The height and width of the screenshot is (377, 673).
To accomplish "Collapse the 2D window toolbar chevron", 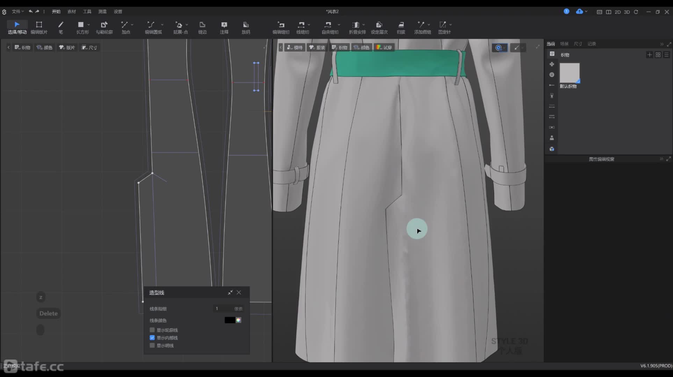I will tap(8, 47).
